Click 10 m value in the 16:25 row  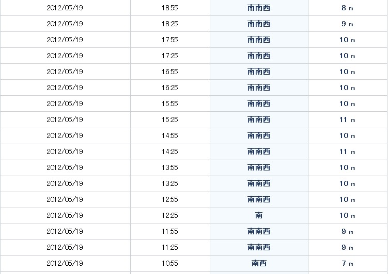tap(347, 88)
